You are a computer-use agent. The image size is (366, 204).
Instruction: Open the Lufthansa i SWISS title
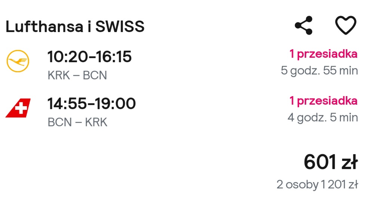[x=75, y=26]
